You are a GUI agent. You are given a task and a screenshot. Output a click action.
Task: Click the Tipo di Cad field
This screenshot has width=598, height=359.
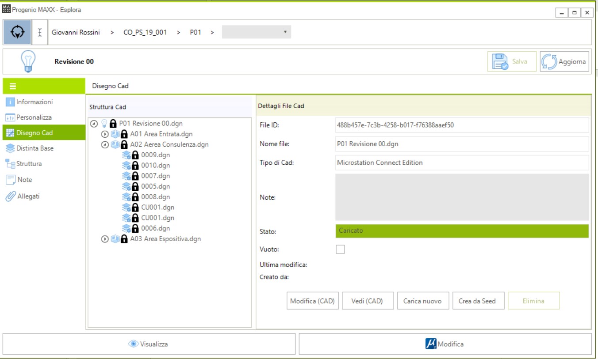point(462,162)
